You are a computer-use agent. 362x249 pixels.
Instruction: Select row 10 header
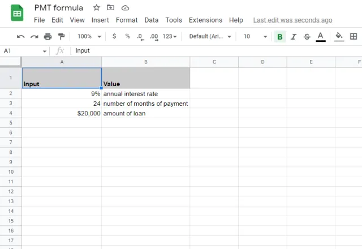tap(11, 172)
